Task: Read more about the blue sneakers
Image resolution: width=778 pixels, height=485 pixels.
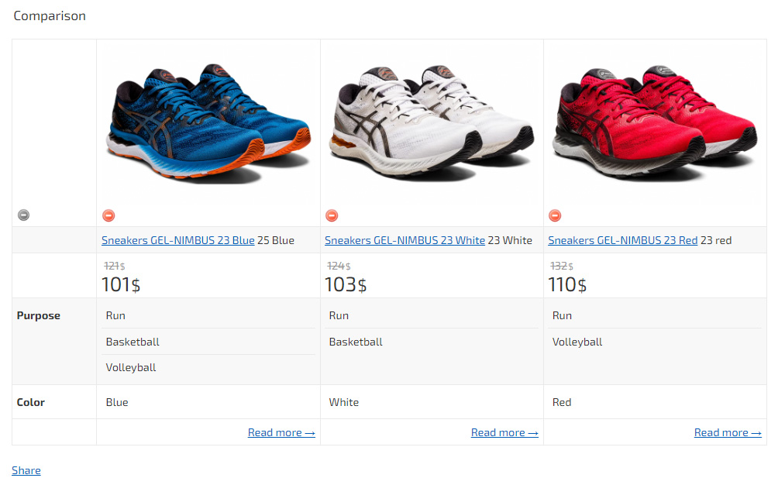Action: (281, 432)
